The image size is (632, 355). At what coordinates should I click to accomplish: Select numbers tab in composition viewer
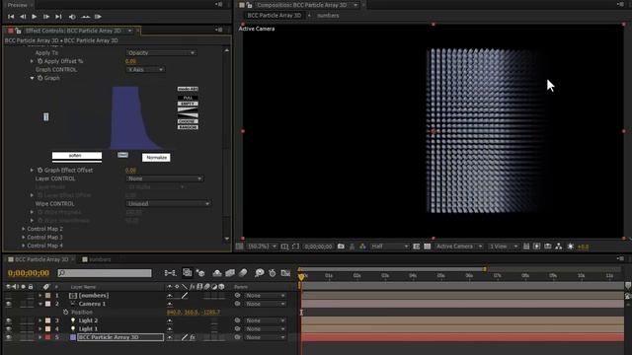coord(328,16)
